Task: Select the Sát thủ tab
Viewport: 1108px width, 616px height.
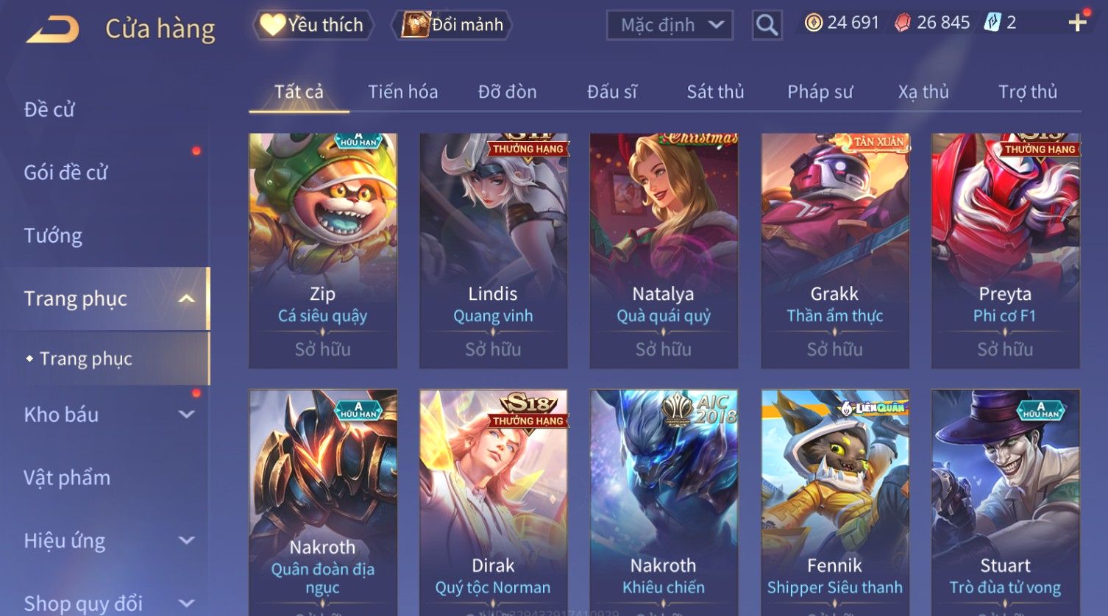Action: (x=715, y=92)
